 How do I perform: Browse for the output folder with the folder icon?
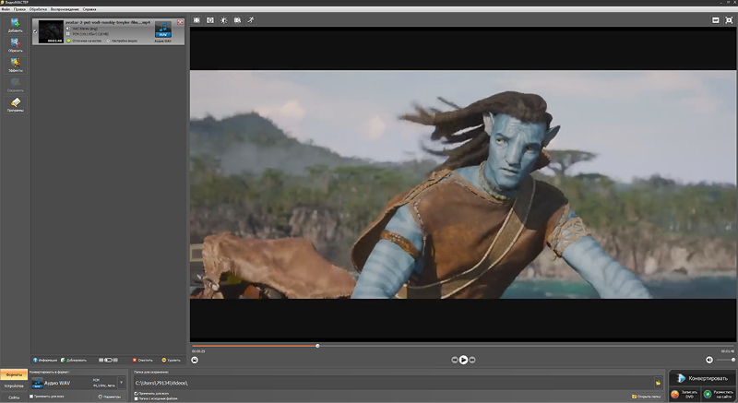click(x=658, y=383)
